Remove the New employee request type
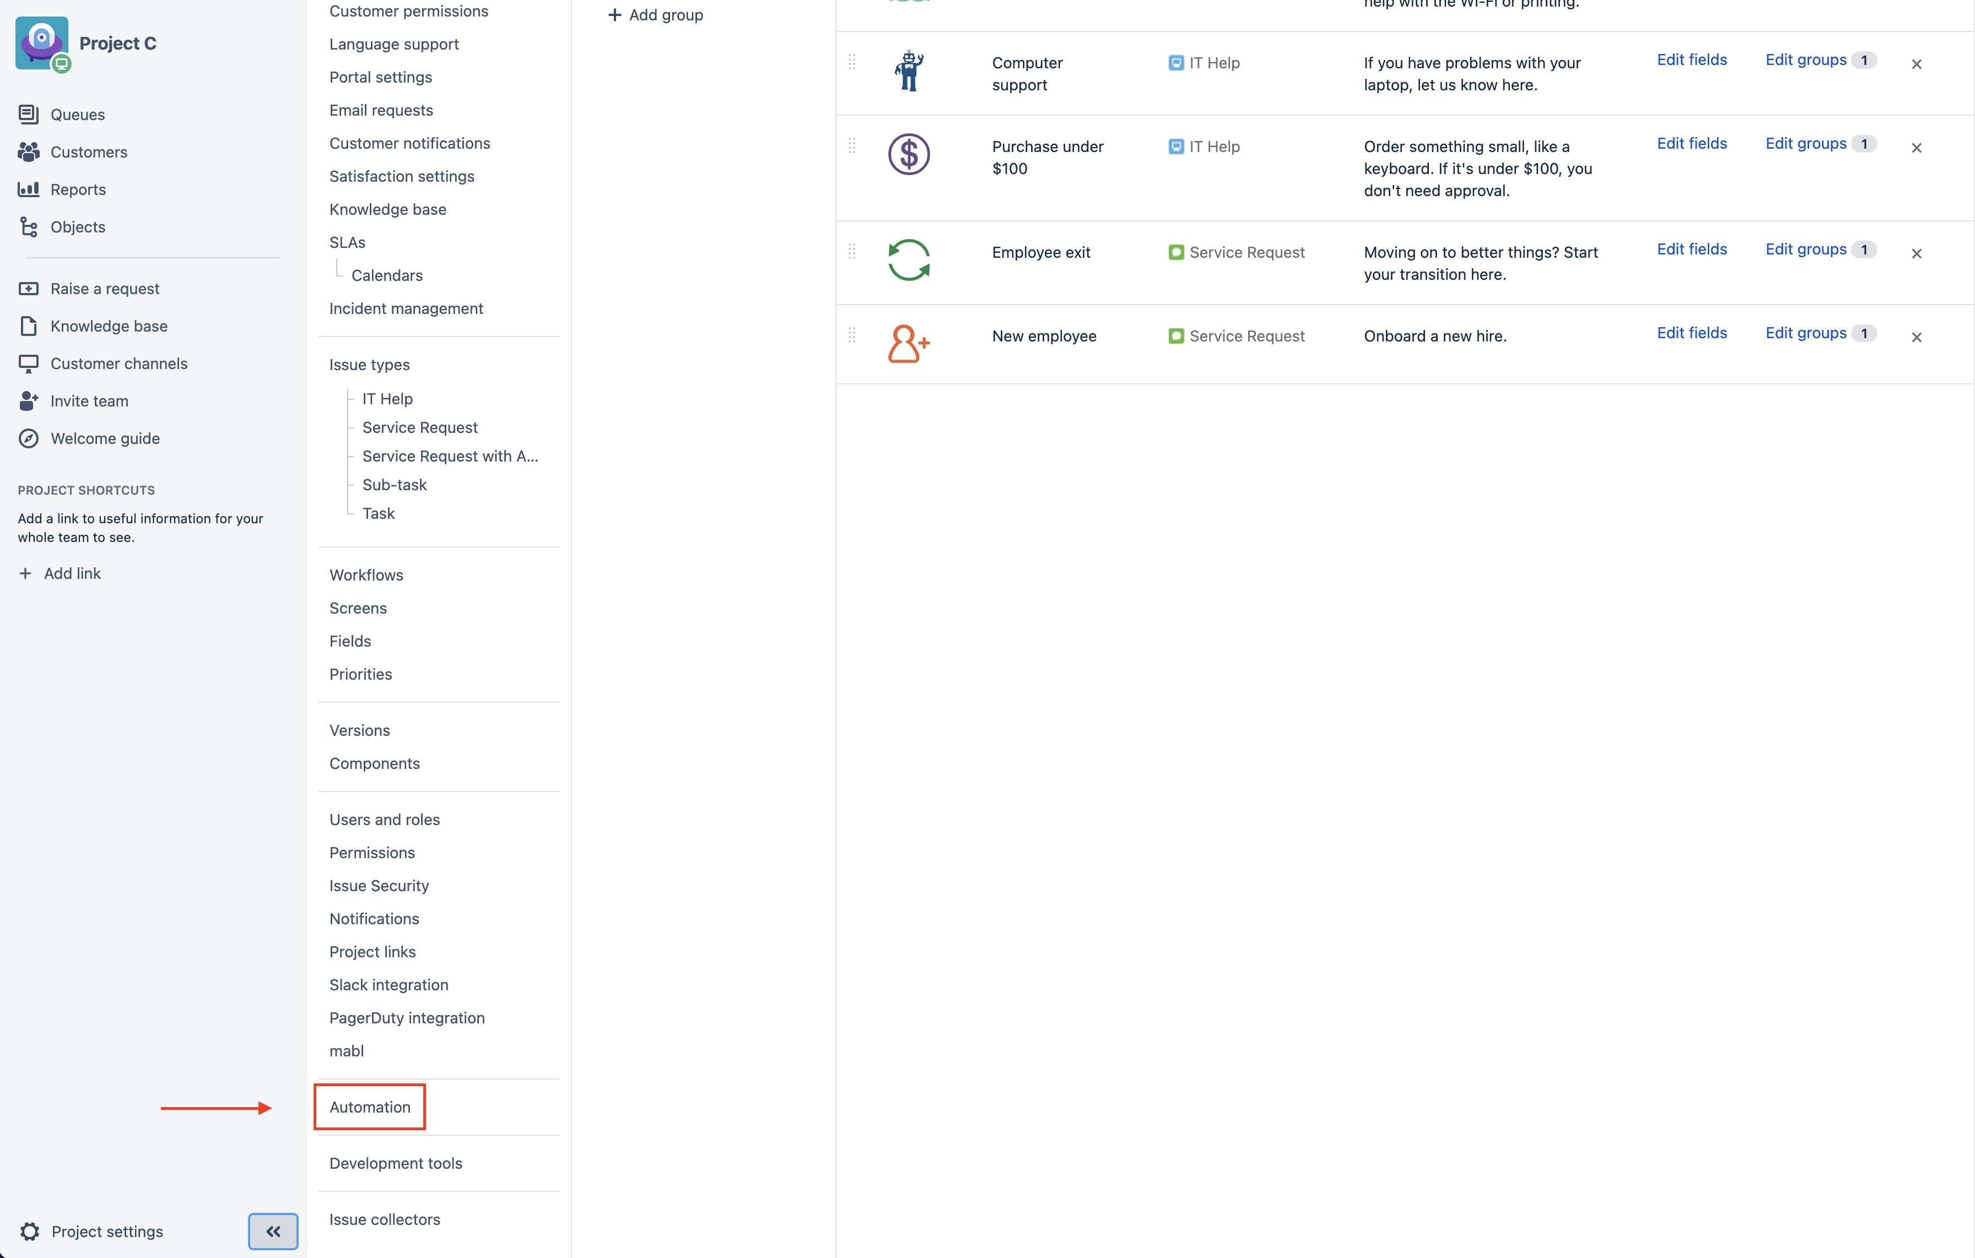 (x=1916, y=337)
